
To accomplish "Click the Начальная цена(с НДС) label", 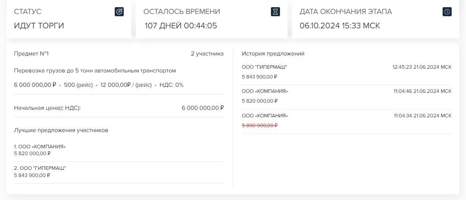I will point(47,108).
